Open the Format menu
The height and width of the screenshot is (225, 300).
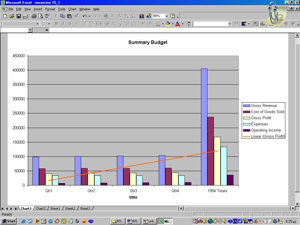pyautogui.click(x=50, y=9)
